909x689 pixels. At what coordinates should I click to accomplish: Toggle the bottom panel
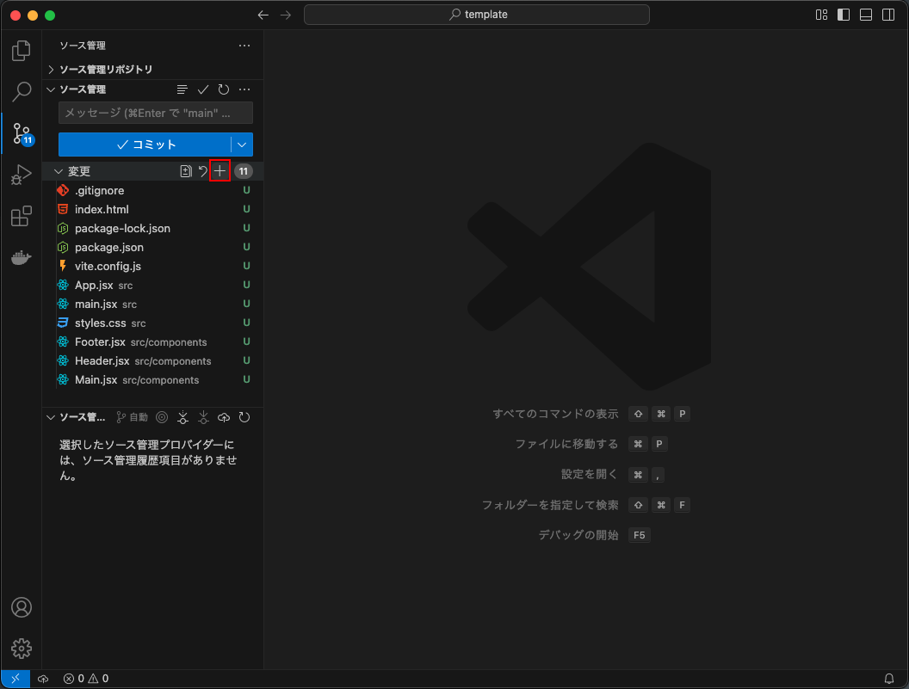(x=865, y=15)
